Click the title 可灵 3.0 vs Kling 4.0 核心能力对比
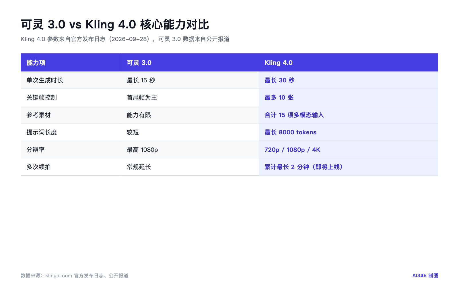Screen dimensions: 459x287 tap(115, 24)
